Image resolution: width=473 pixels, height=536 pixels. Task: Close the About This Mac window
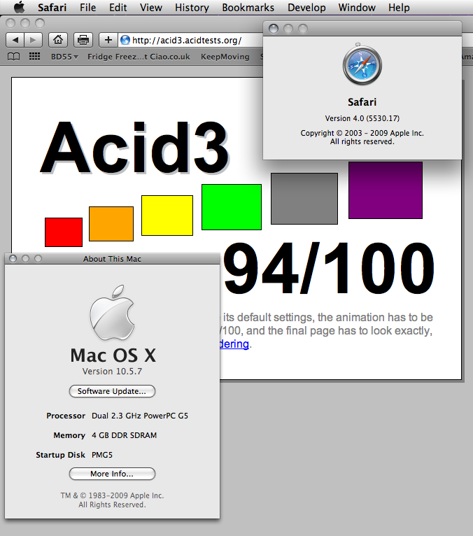pyautogui.click(x=13, y=258)
